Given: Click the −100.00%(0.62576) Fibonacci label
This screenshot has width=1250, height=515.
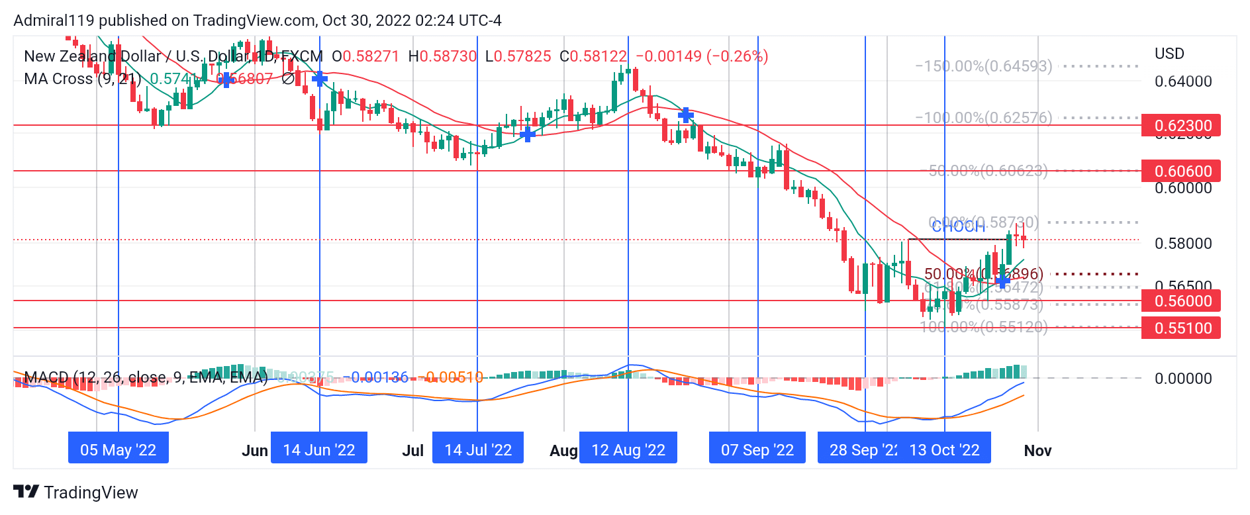Looking at the screenshot, I should (984, 118).
